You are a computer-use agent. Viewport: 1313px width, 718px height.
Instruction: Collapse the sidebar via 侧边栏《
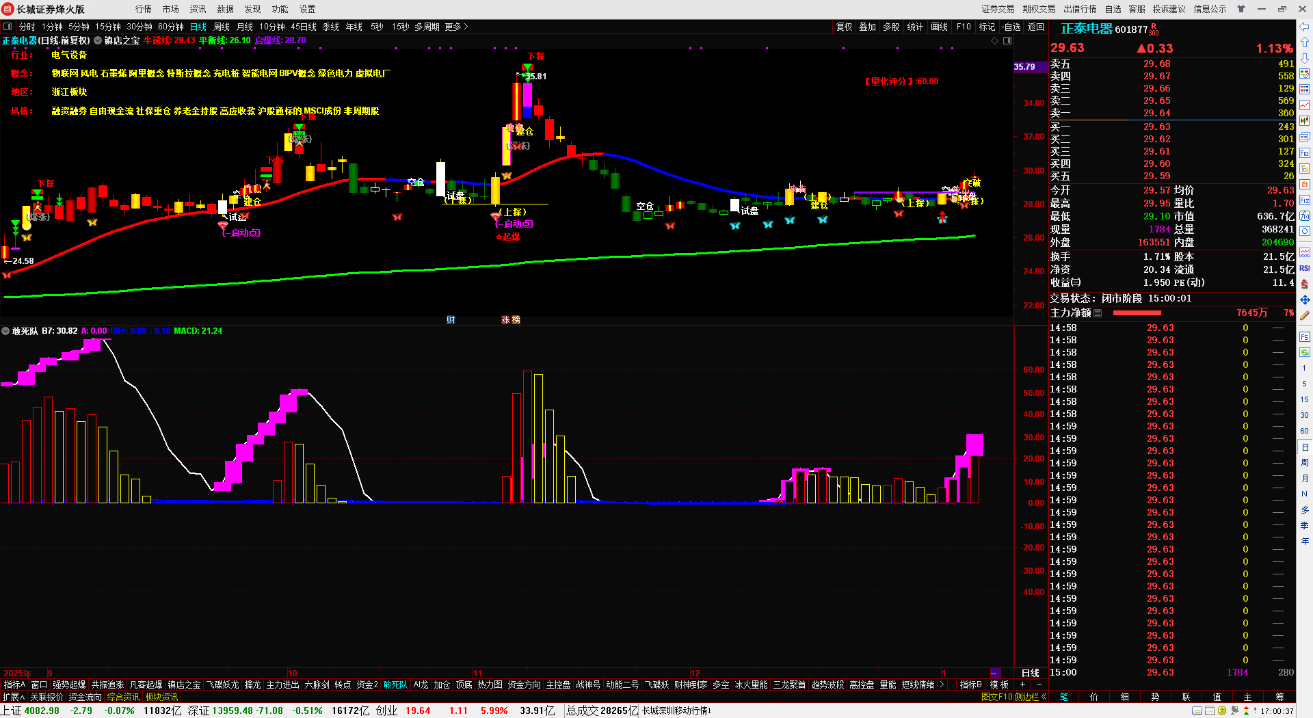[1031, 697]
